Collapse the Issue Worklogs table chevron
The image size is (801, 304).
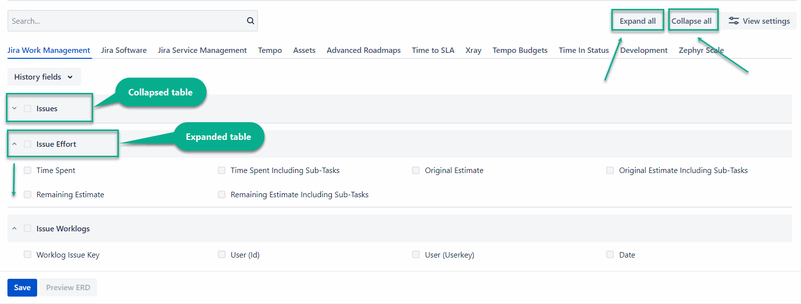coord(14,228)
